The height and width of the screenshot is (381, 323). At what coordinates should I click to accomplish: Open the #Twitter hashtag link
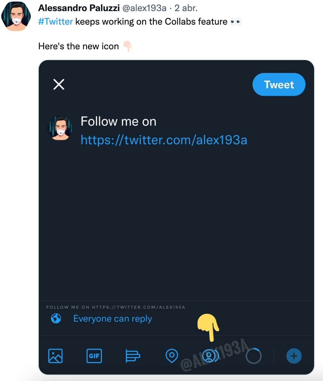[x=55, y=22]
